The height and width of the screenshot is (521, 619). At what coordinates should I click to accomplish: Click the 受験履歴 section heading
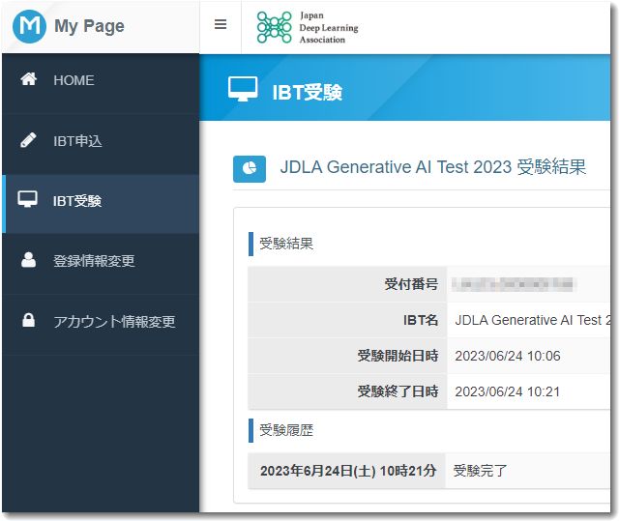pyautogui.click(x=286, y=430)
